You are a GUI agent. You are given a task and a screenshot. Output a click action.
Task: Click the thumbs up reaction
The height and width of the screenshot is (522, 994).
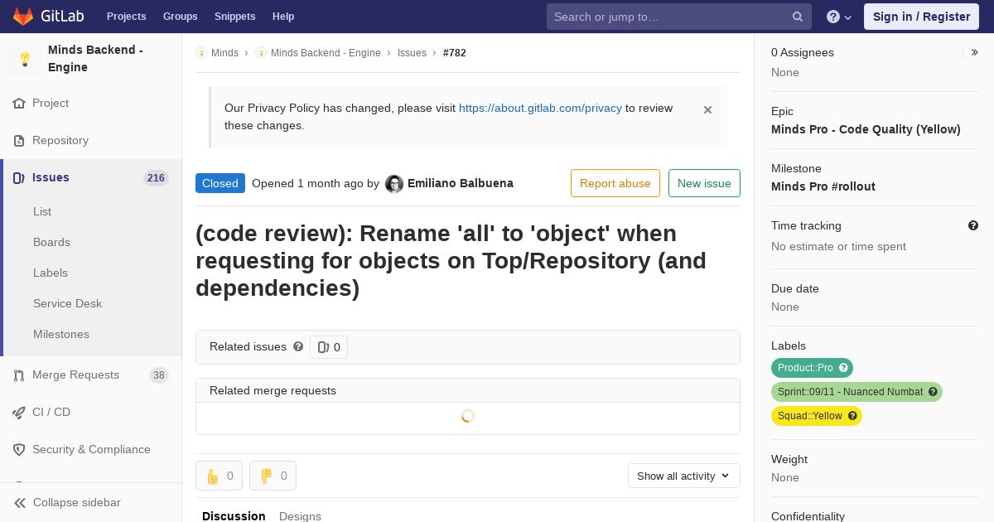tap(220, 476)
